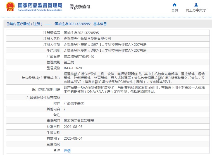Click the 结构及组成 description paragraph

click(x=134, y=78)
